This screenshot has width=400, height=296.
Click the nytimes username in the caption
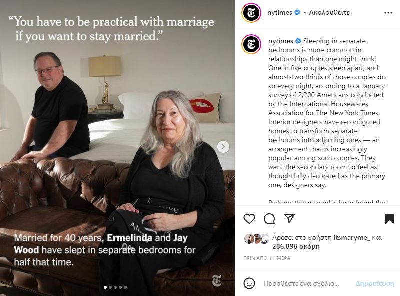(281, 41)
